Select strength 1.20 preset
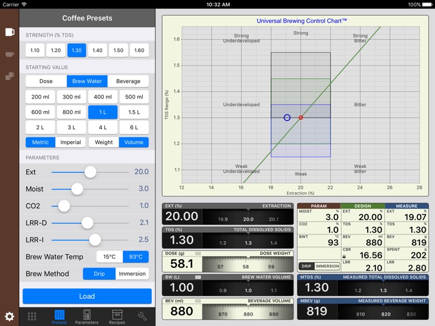 pos(56,50)
